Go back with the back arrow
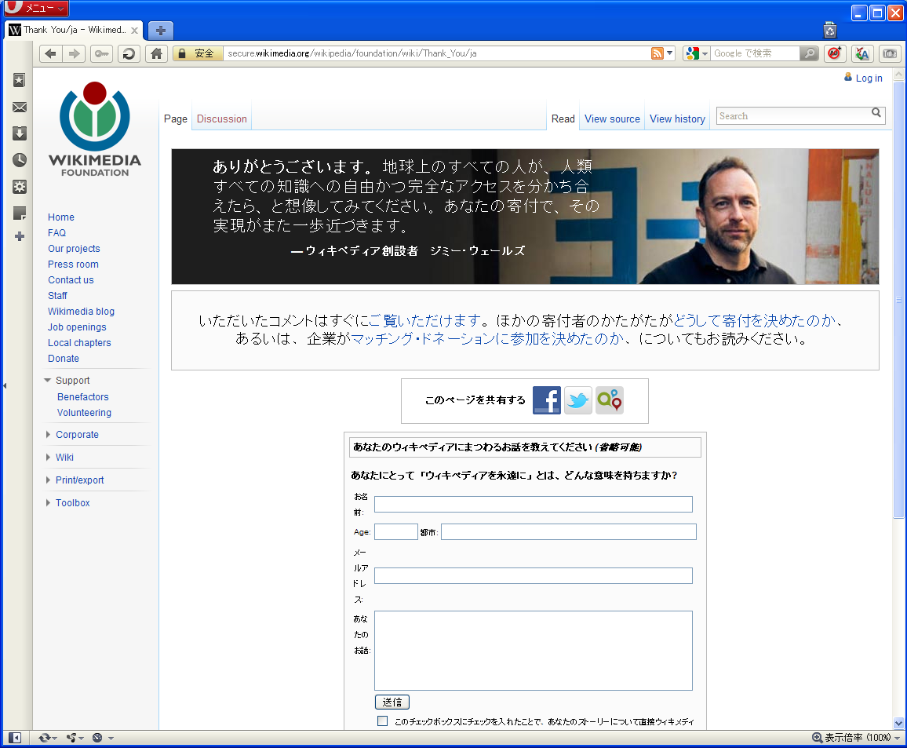The width and height of the screenshot is (907, 748). 51,54
